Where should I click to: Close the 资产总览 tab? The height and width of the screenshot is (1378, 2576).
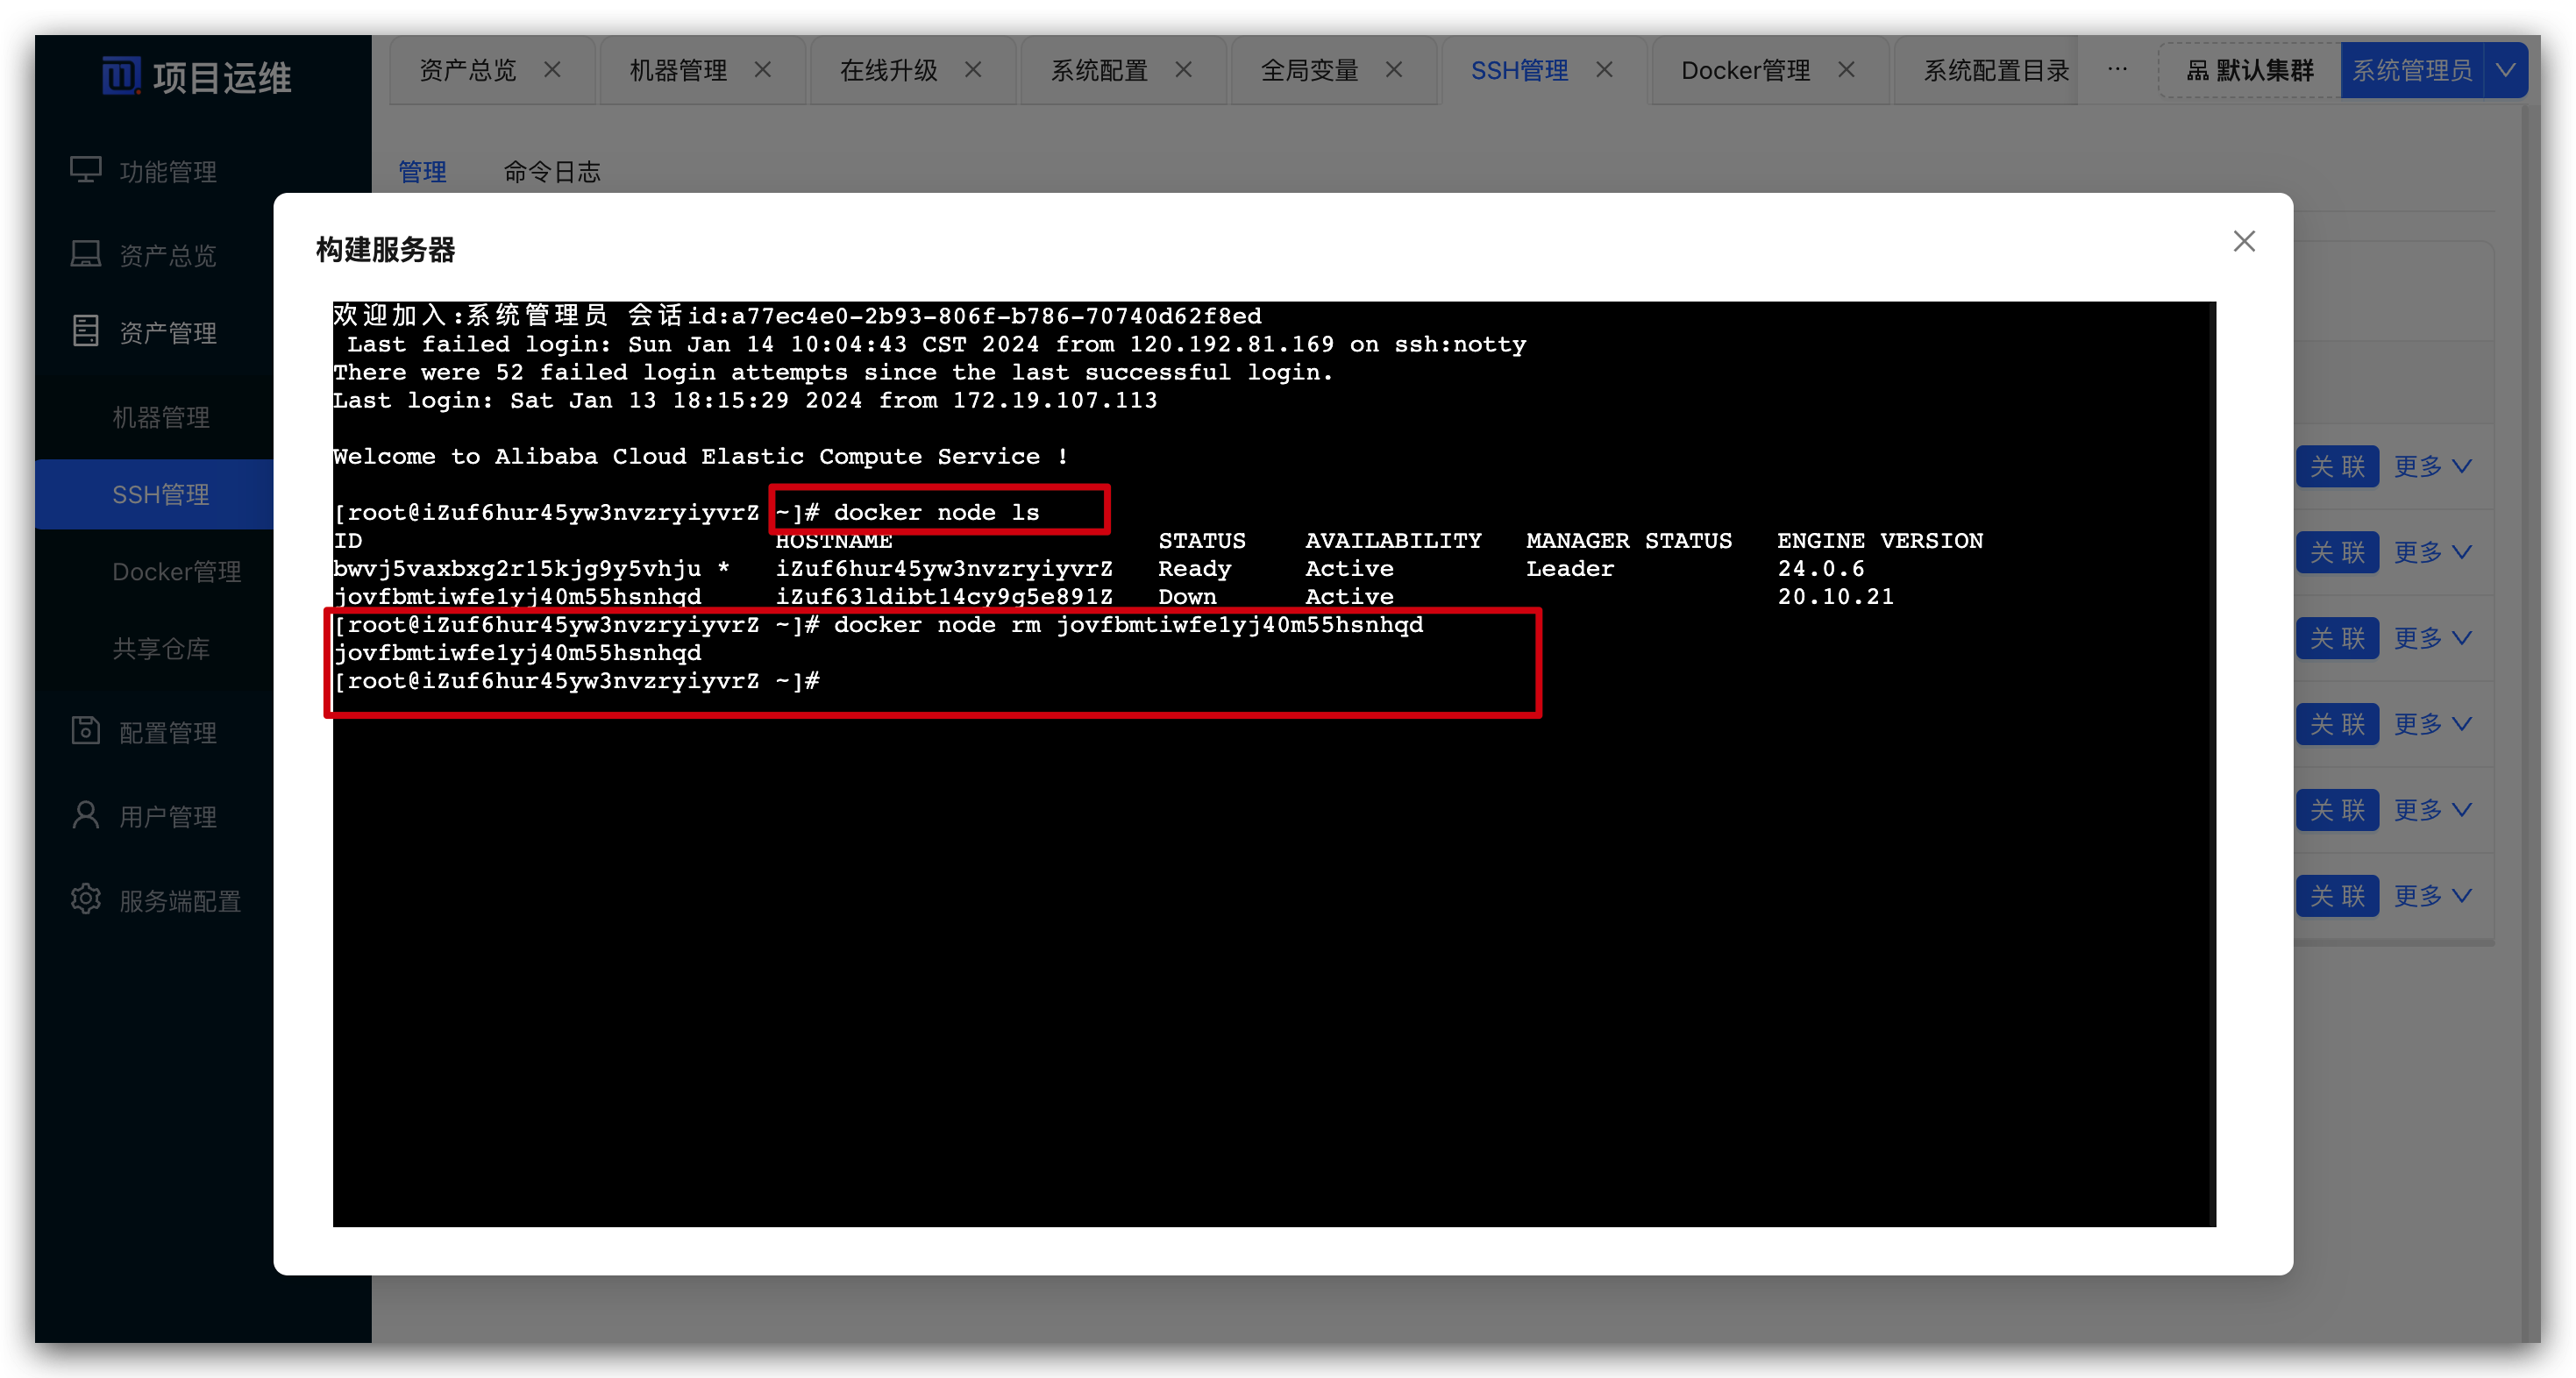click(552, 70)
